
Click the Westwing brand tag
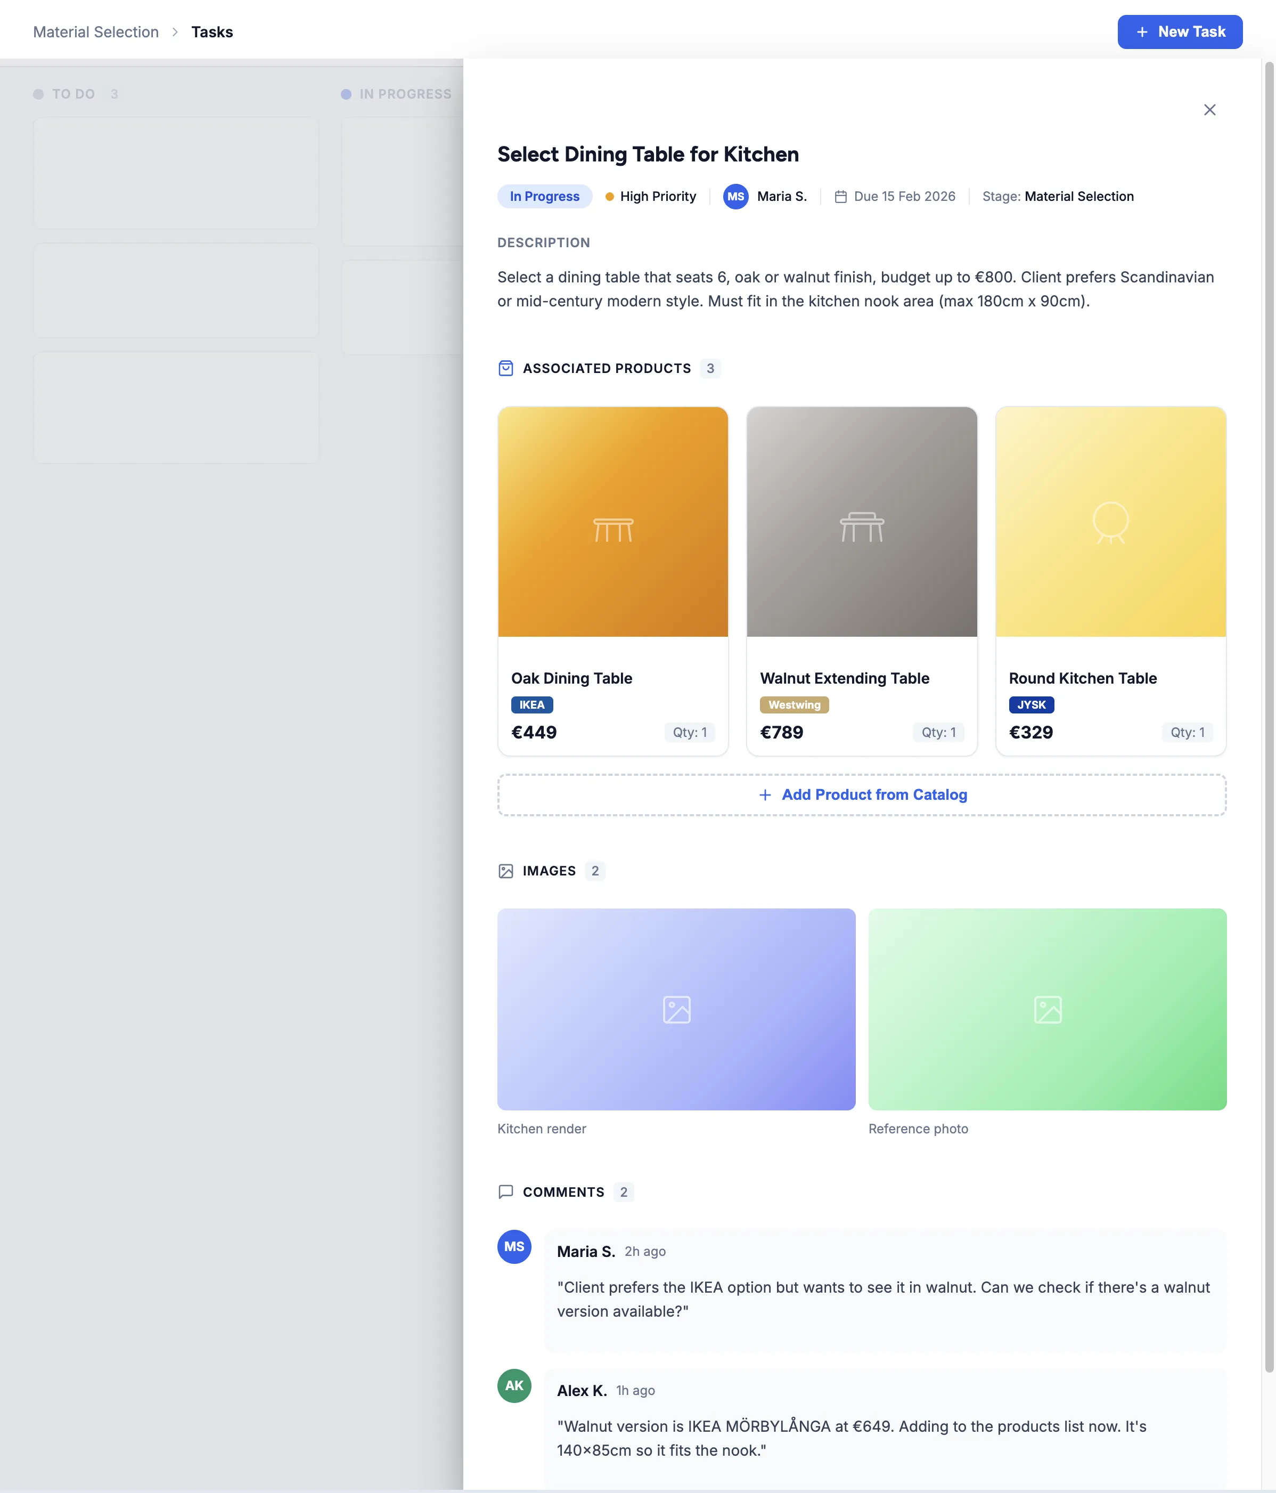(x=794, y=705)
